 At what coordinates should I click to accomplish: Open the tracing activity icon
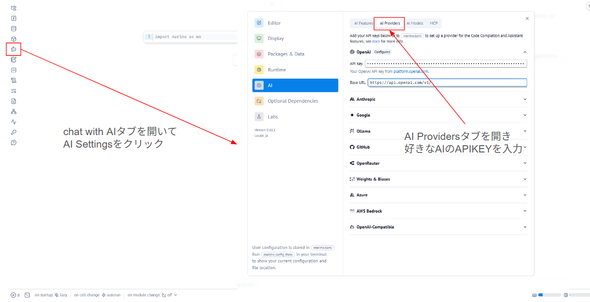[14, 122]
